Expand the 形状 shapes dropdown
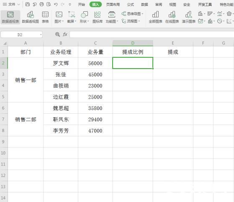 (x=88, y=21)
